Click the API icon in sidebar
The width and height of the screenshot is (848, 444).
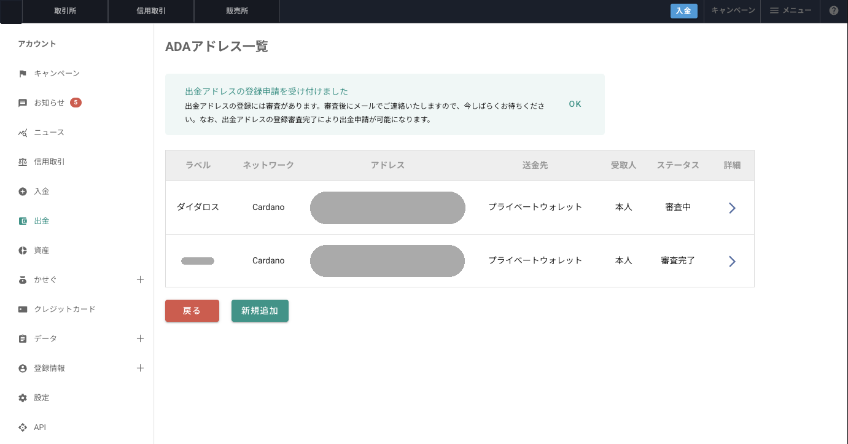point(23,427)
